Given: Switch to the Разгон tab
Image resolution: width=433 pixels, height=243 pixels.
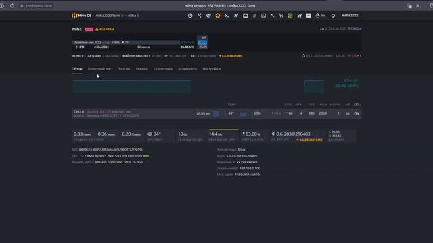Looking at the screenshot, I should pos(124,69).
